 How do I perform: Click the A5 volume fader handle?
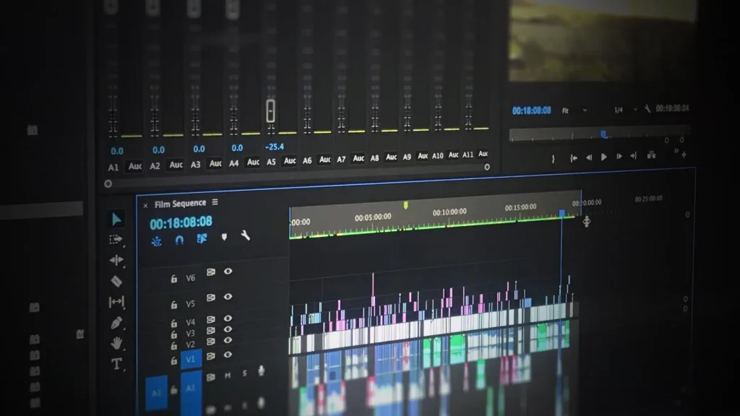tap(270, 110)
